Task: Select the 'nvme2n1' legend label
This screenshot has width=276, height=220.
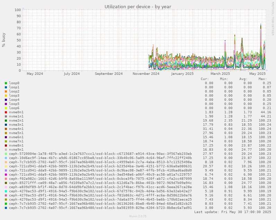Action: tap(16, 121)
